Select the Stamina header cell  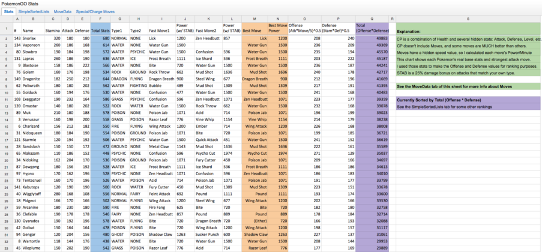pyautogui.click(x=53, y=30)
